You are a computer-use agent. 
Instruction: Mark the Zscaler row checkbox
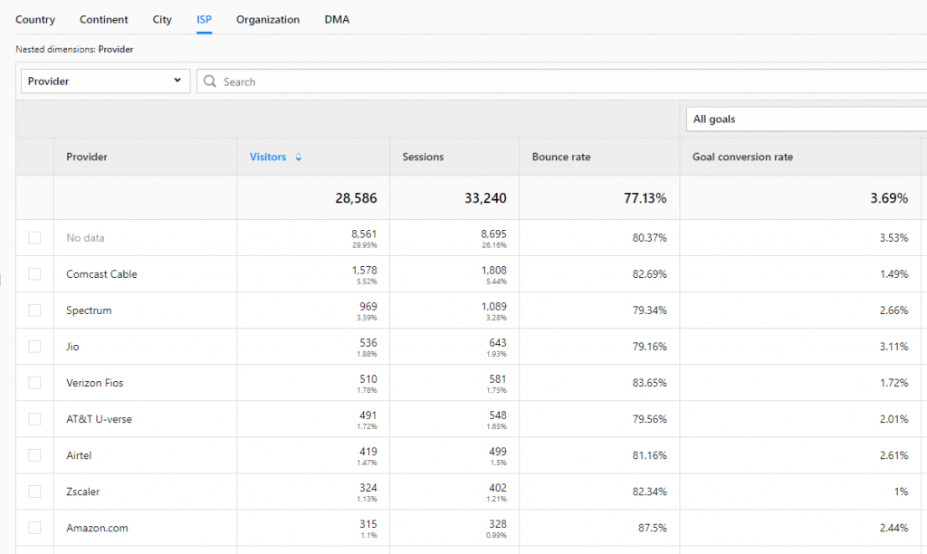pyautogui.click(x=34, y=492)
